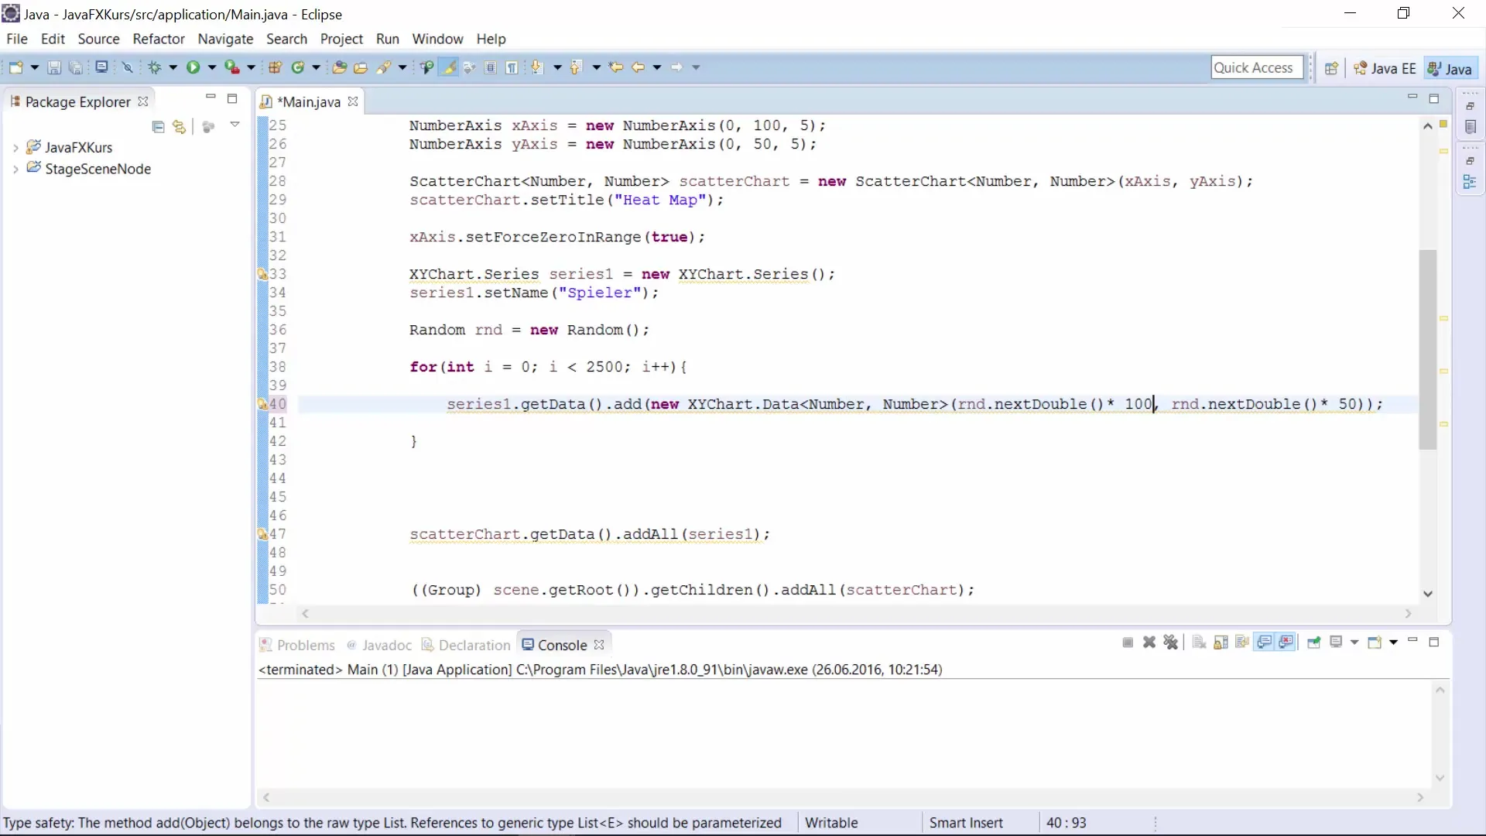1486x836 pixels.
Task: Switch to the Declaration tab
Action: [466, 645]
